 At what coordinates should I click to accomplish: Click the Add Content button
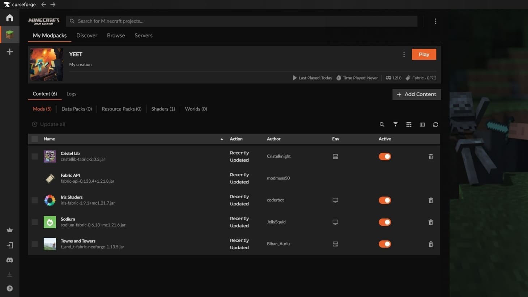tap(417, 94)
